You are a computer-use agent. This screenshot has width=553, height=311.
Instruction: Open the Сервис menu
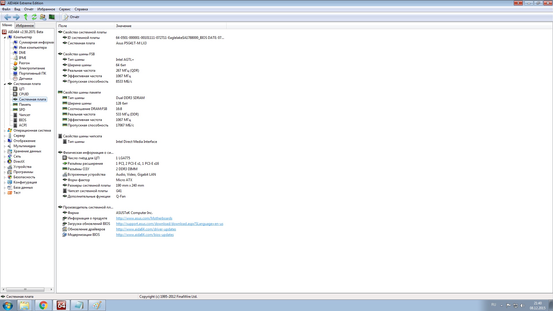tap(65, 9)
